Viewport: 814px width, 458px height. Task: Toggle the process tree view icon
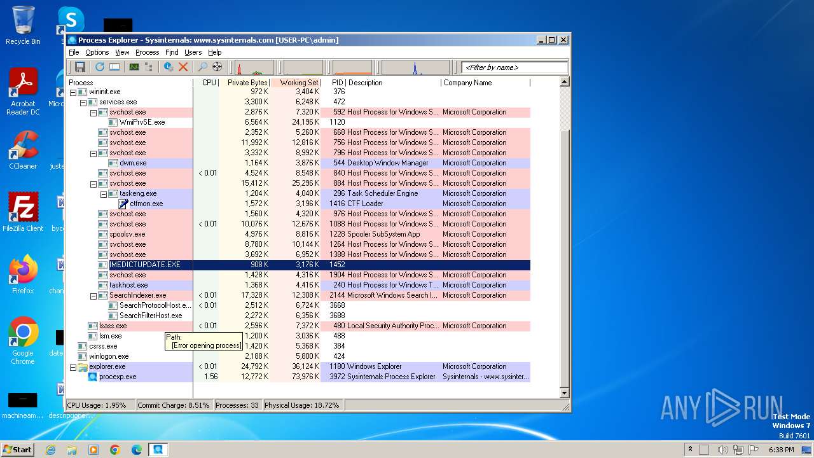150,67
